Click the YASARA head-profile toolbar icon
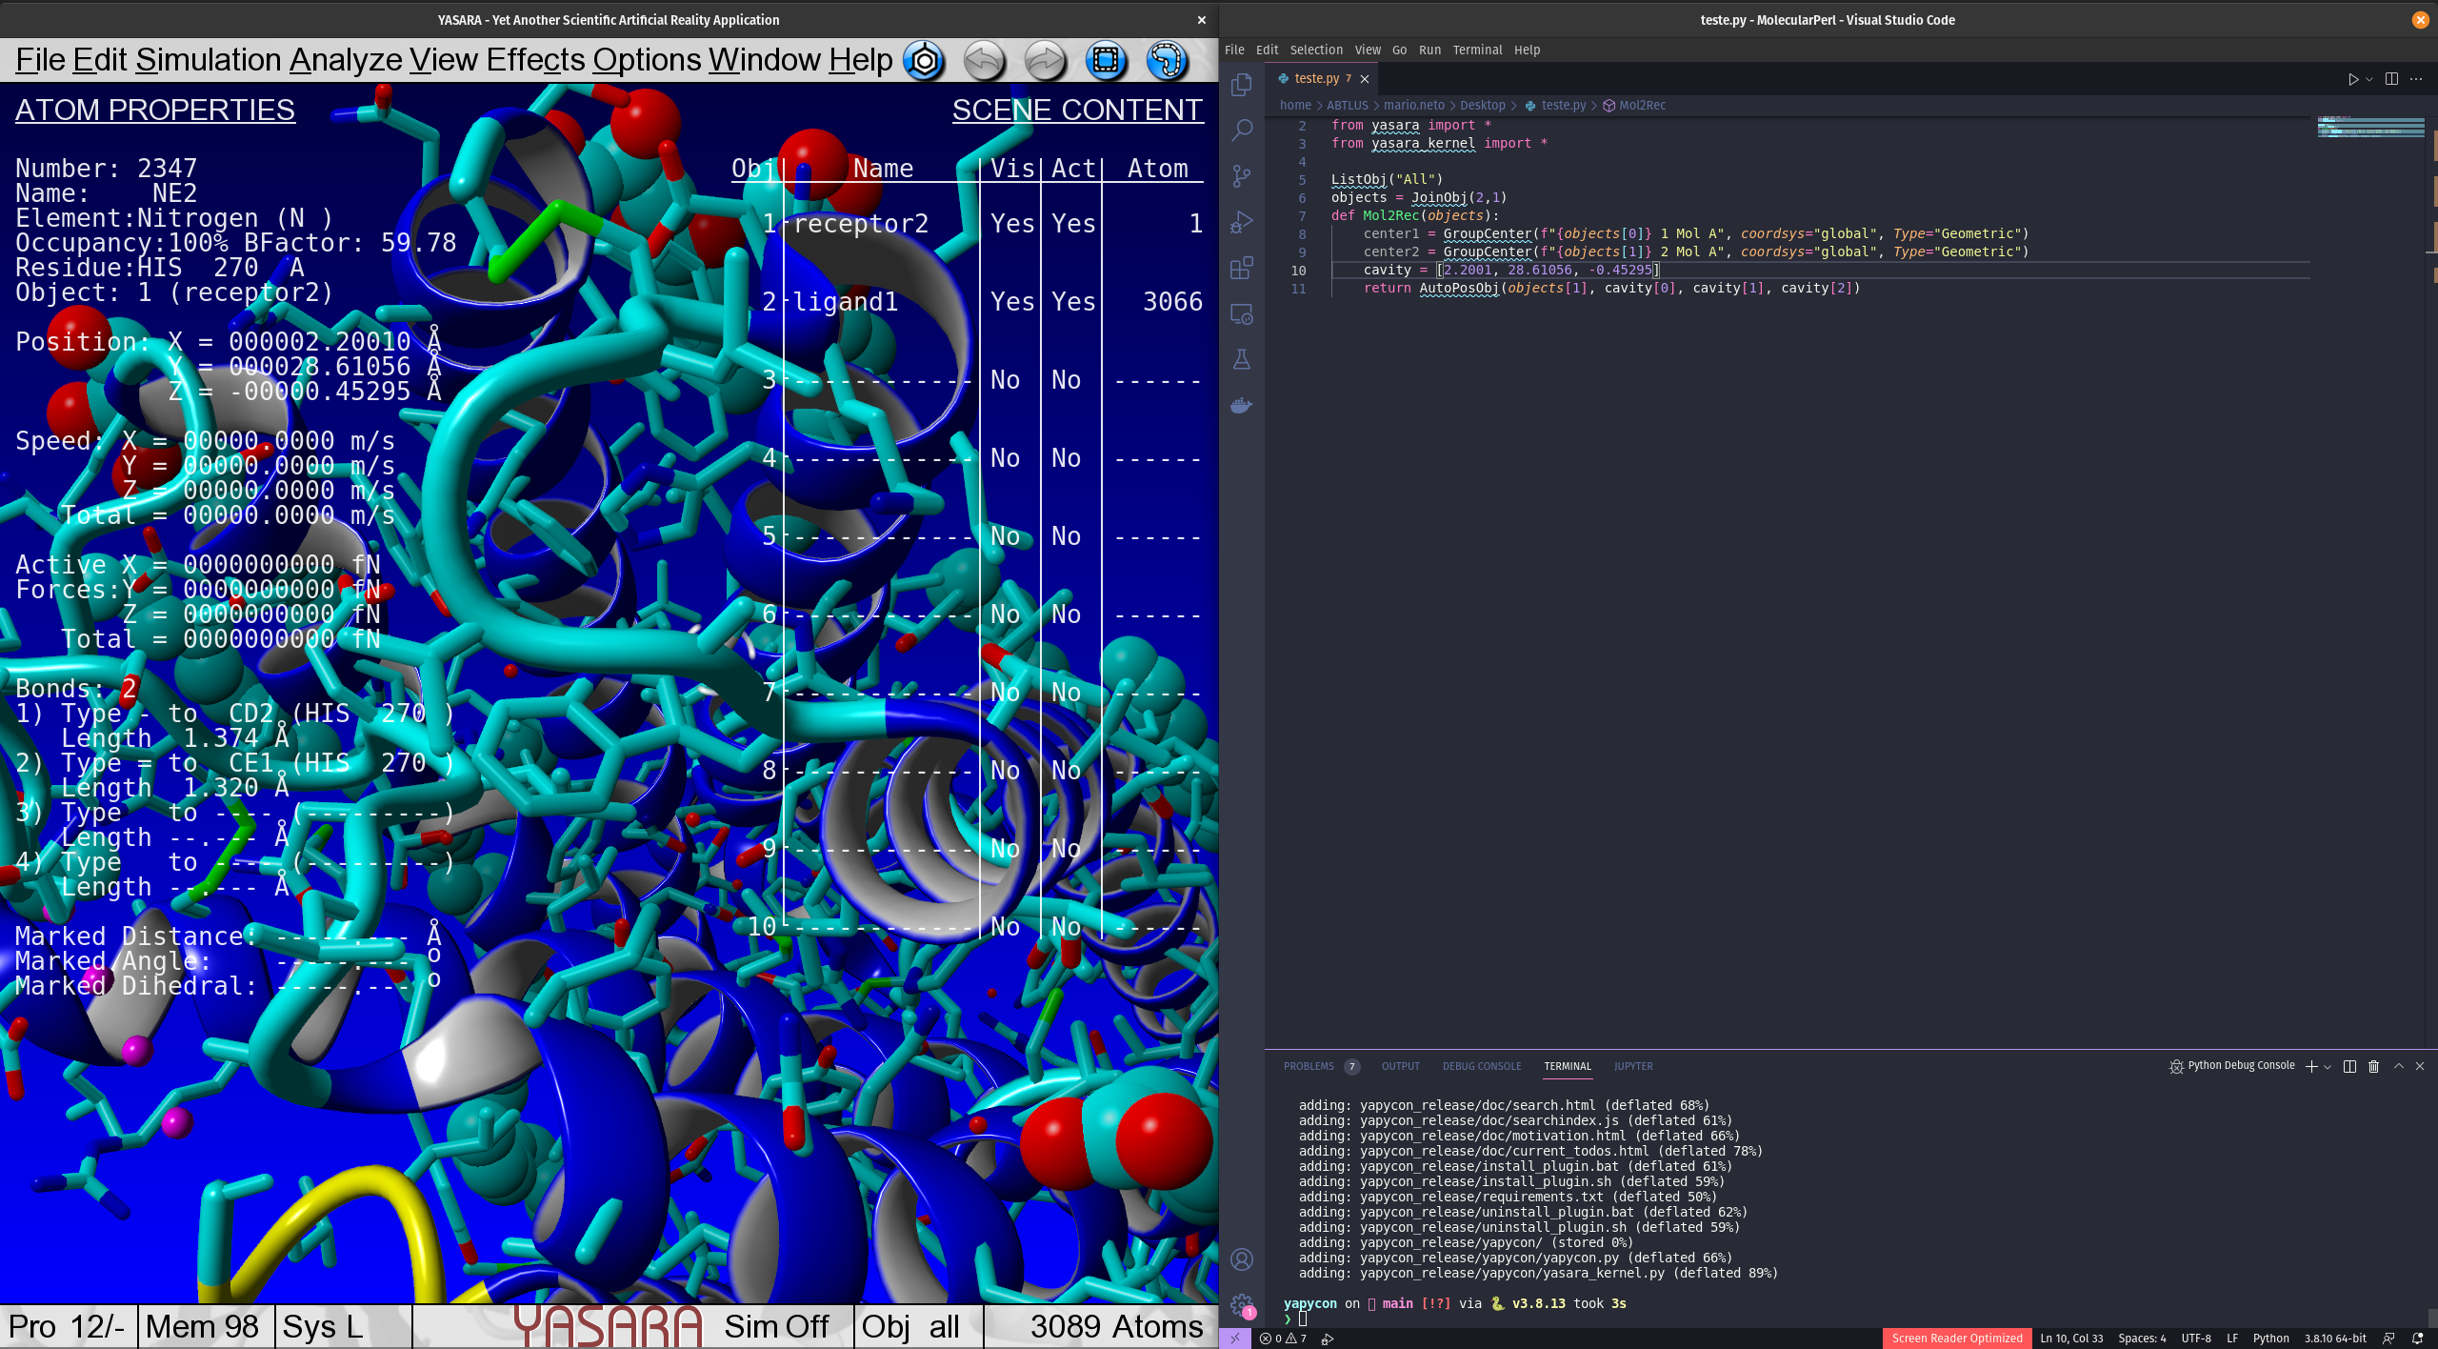The height and width of the screenshot is (1349, 2438). click(1167, 61)
